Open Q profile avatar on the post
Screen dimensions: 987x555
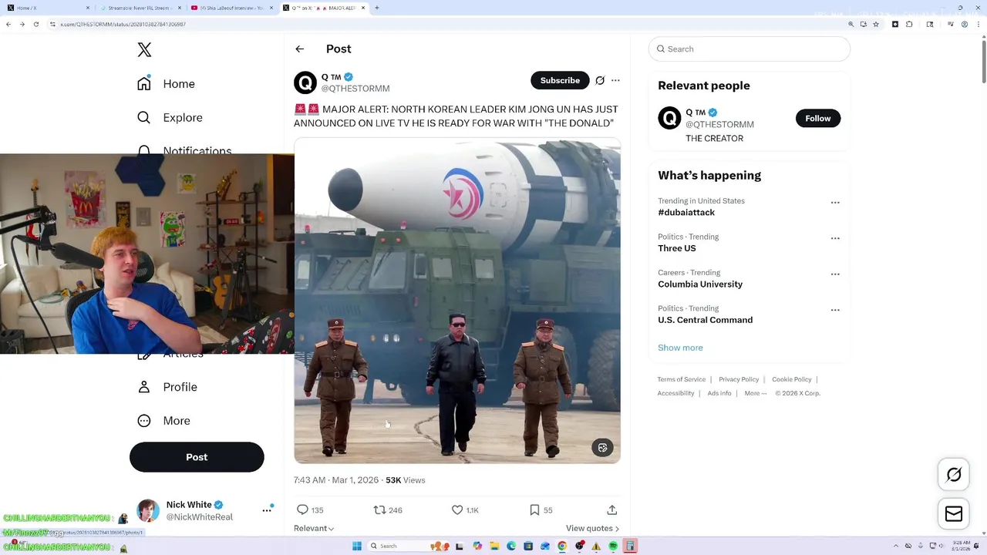point(305,82)
